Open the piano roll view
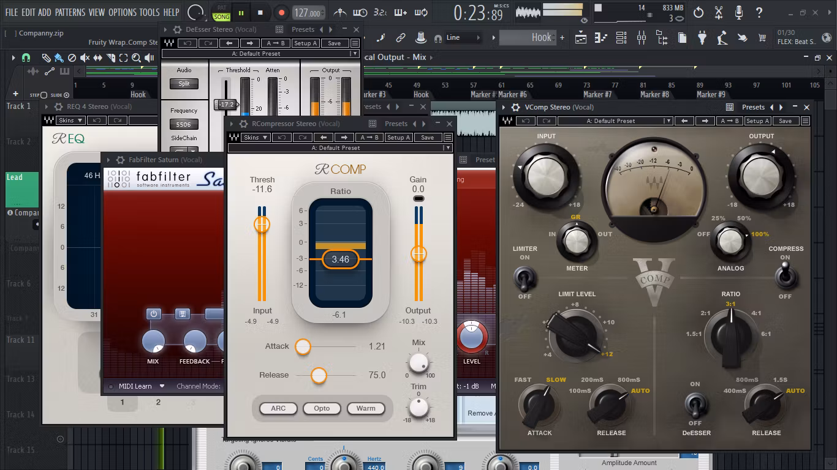The image size is (837, 470). [x=601, y=37]
